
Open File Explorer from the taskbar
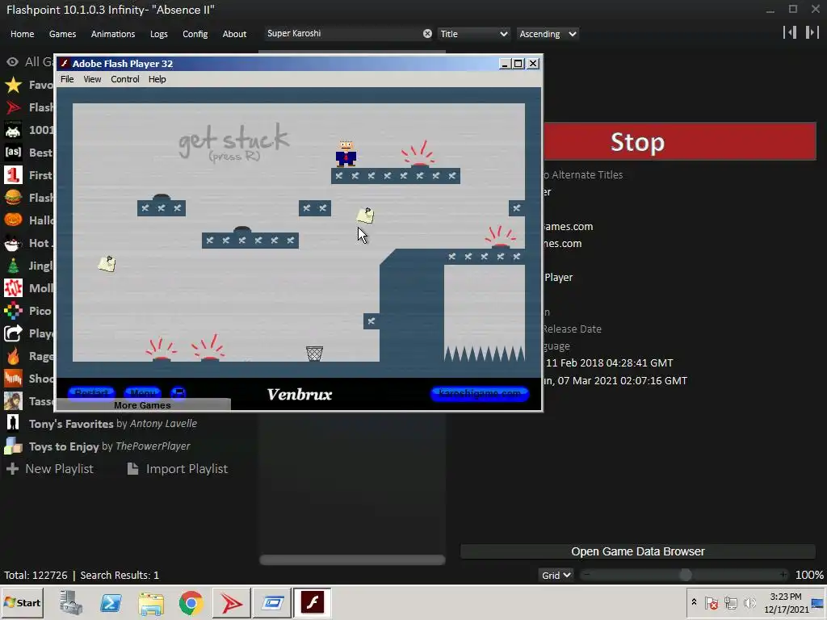151,602
